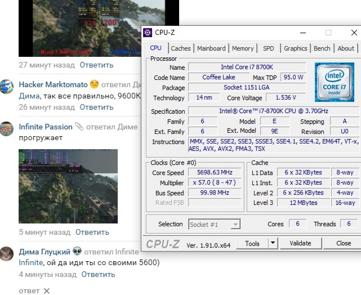
Task: Switch to the Caches tab
Action: pos(181,48)
